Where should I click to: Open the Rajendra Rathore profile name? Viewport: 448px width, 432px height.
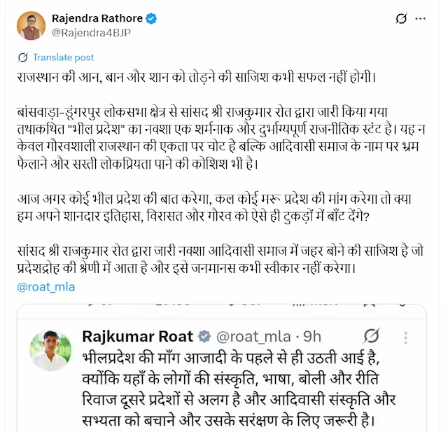click(95, 17)
